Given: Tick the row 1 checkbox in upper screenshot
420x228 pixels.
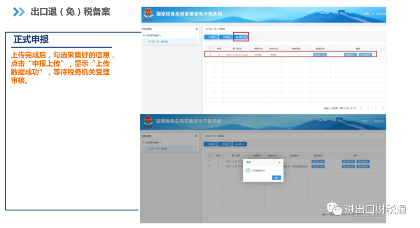Looking at the screenshot, I should [x=210, y=54].
